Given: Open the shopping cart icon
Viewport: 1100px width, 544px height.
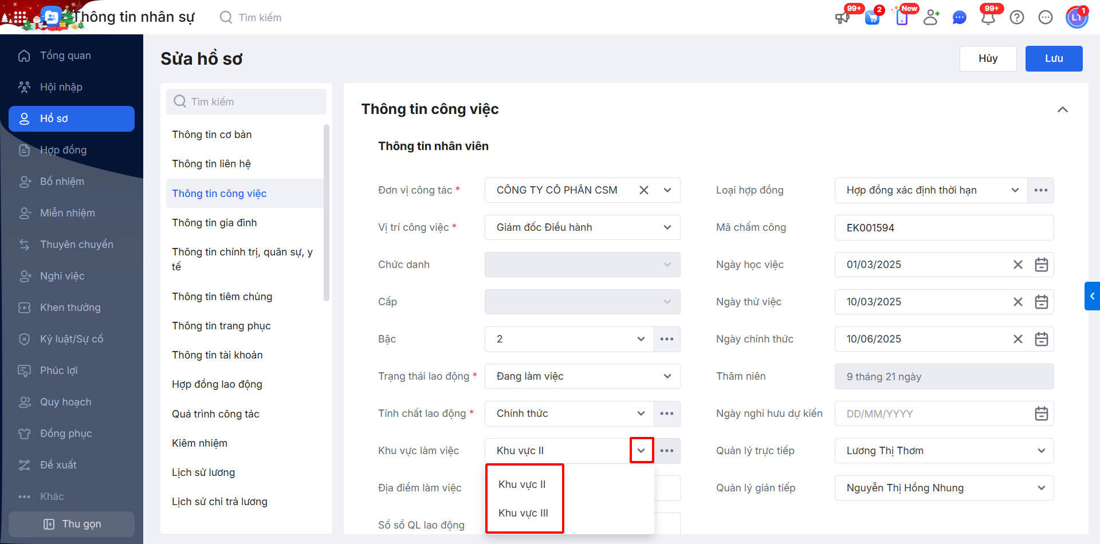Looking at the screenshot, I should pos(872,18).
